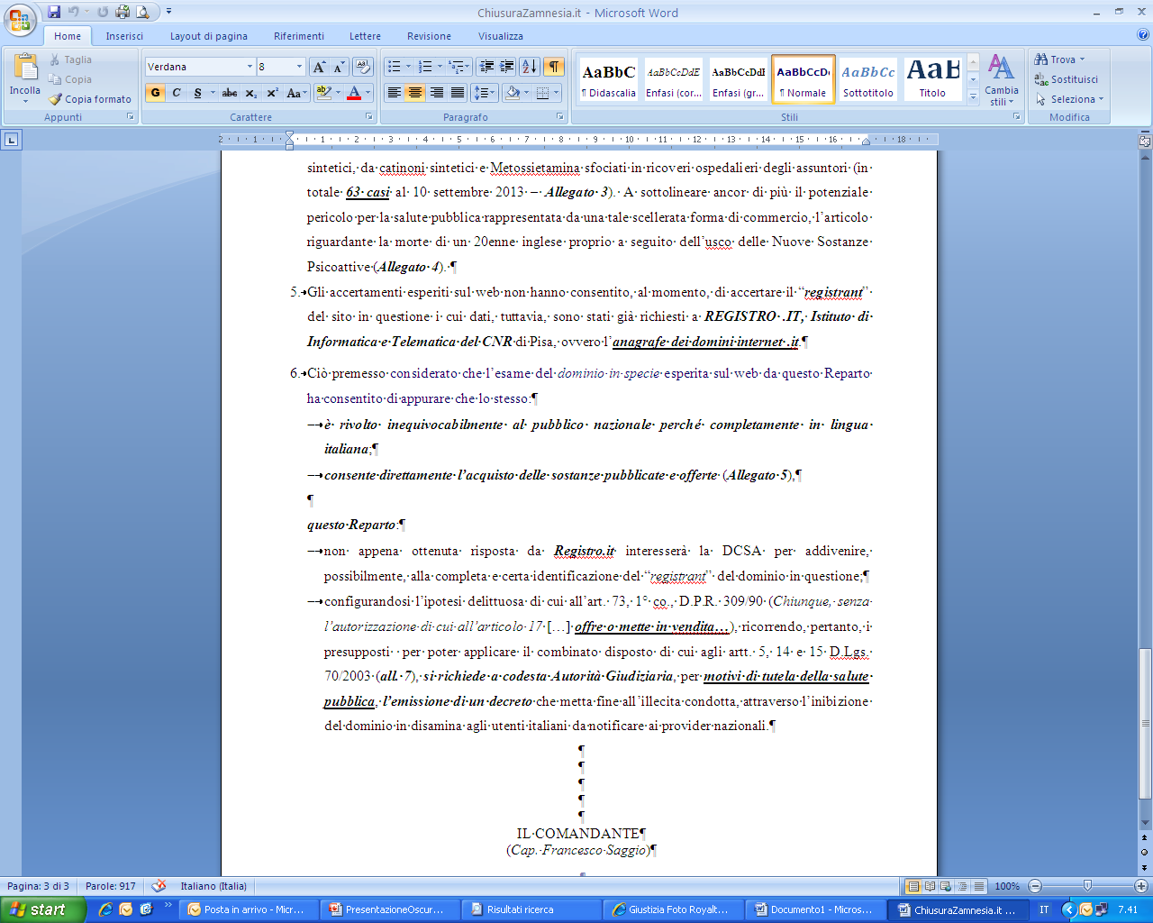Viewport: 1153px width, 923px height.
Task: Switch to print layout view
Action: [x=912, y=886]
